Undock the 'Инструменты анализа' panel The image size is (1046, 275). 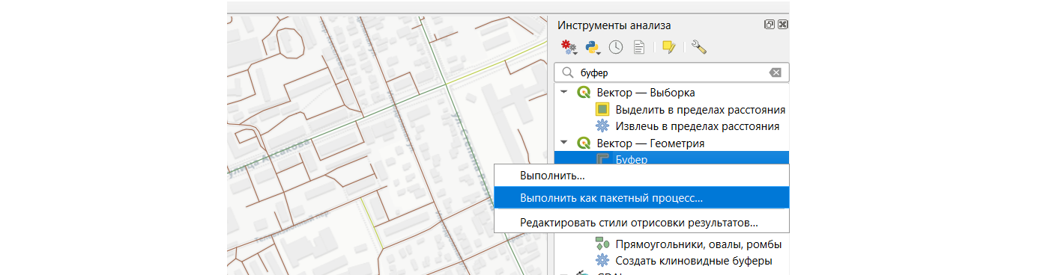770,24
